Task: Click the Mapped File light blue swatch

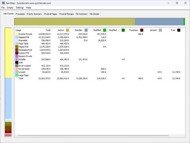Action: tap(17, 37)
